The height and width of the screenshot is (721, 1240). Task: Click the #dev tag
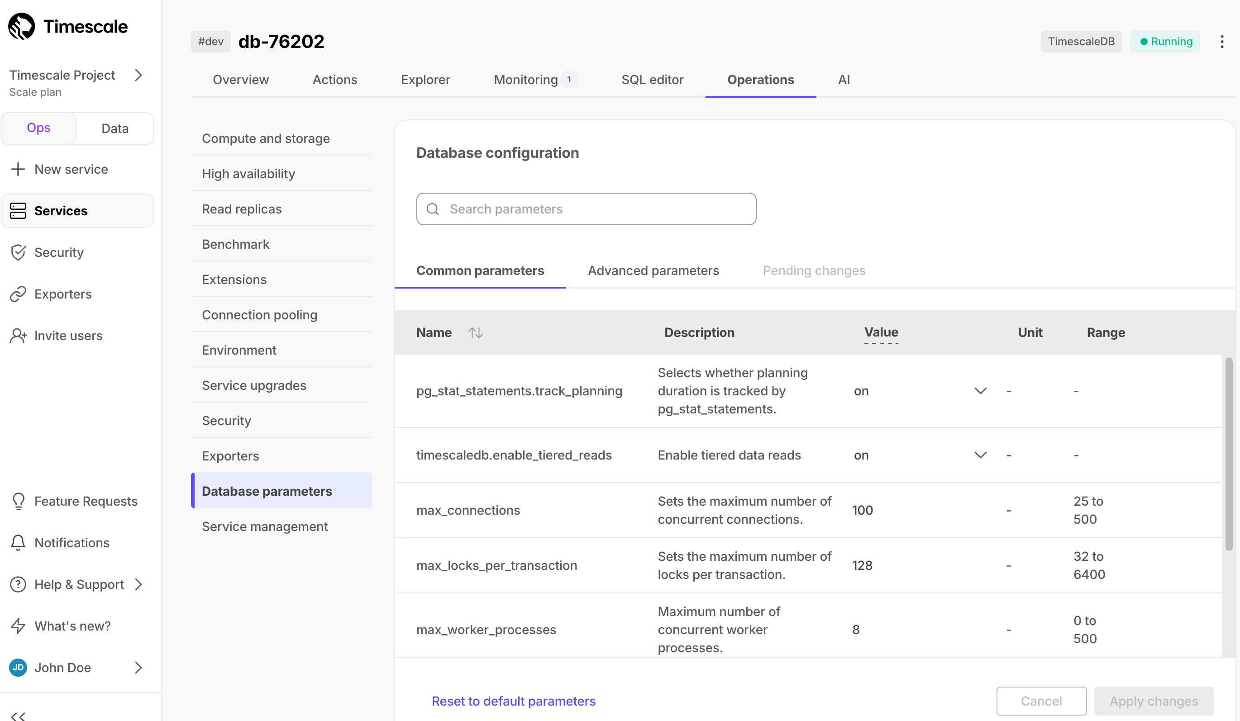point(210,41)
